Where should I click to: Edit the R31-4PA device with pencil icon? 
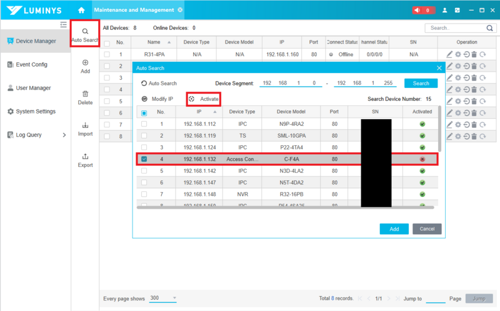pyautogui.click(x=449, y=54)
